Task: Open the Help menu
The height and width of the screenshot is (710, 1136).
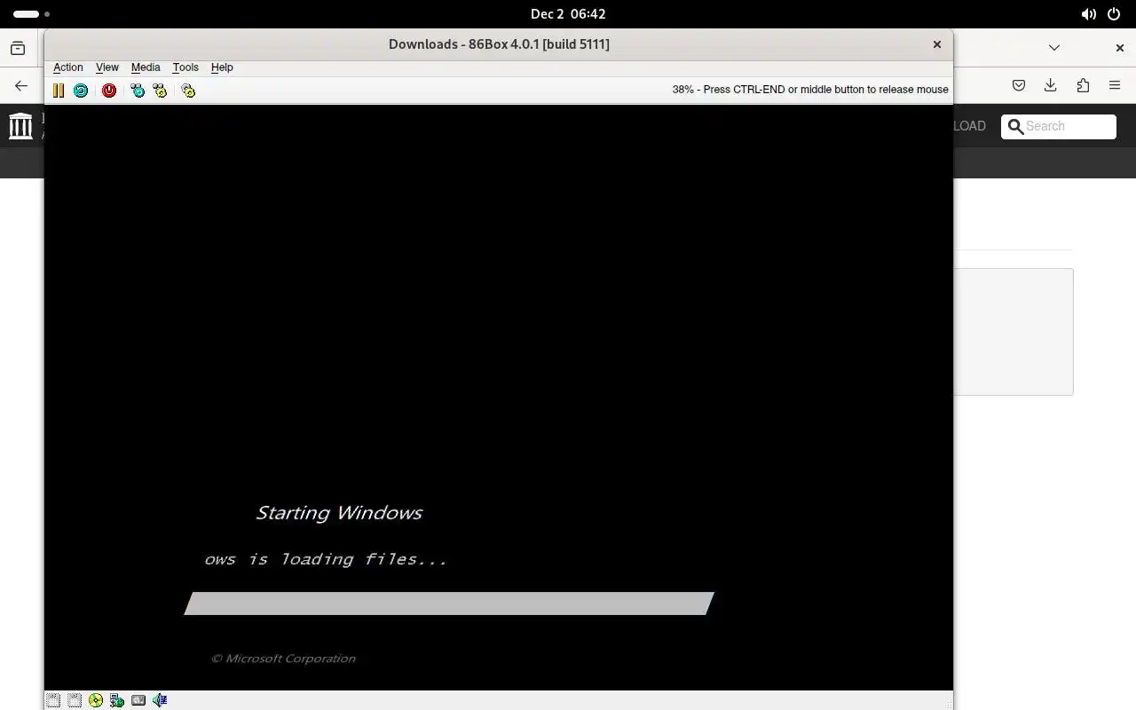Action: pos(222,67)
